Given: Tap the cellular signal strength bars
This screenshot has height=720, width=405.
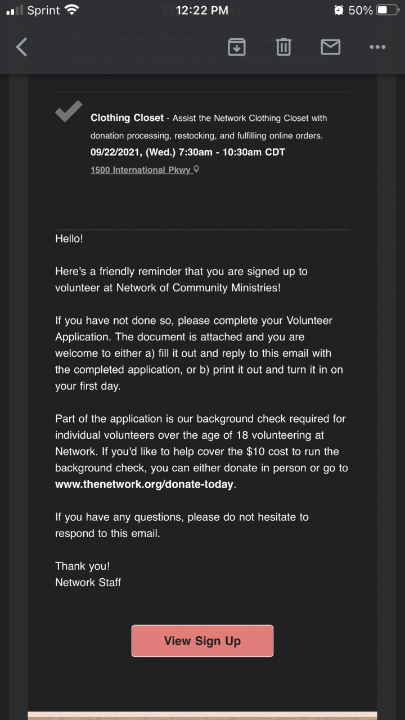Looking at the screenshot, I should pyautogui.click(x=15, y=10).
